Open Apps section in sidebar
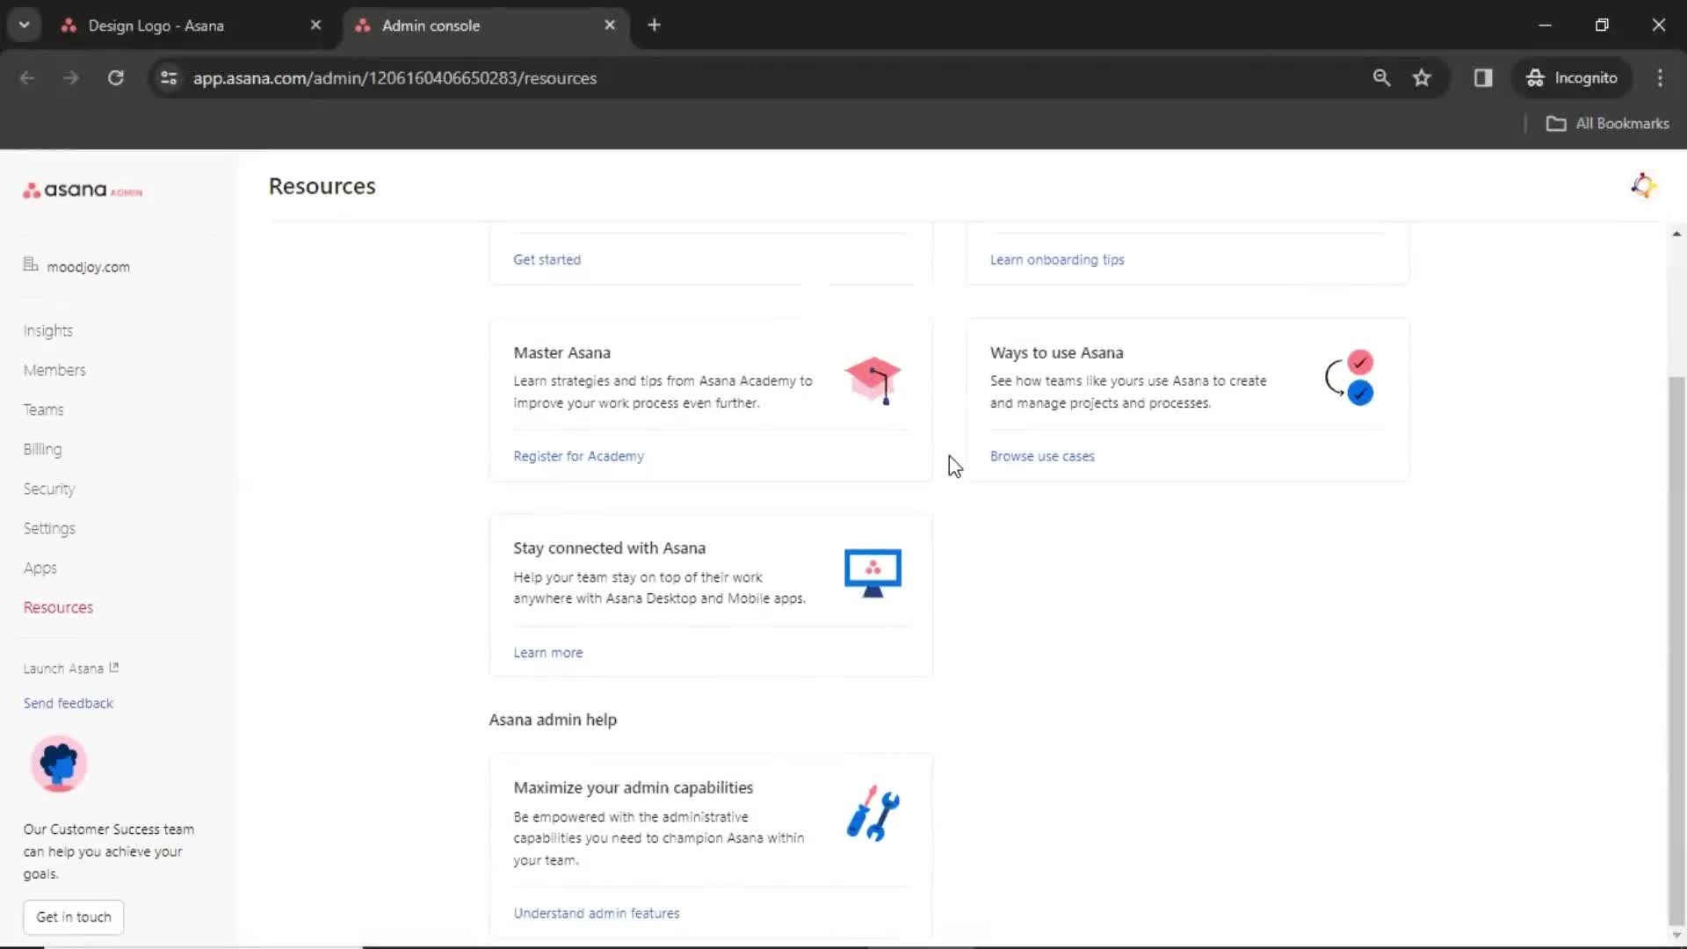 coord(40,568)
